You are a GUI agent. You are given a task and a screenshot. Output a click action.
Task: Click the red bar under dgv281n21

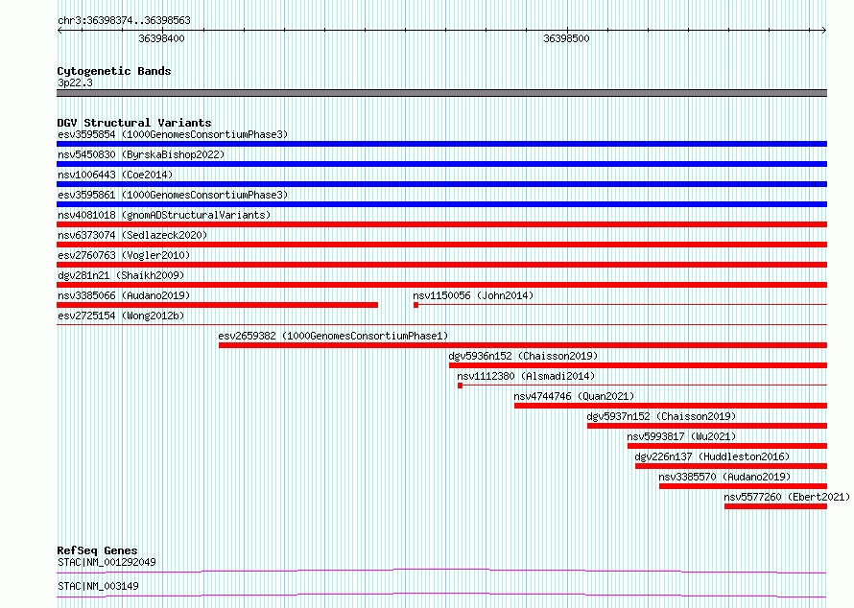441,285
